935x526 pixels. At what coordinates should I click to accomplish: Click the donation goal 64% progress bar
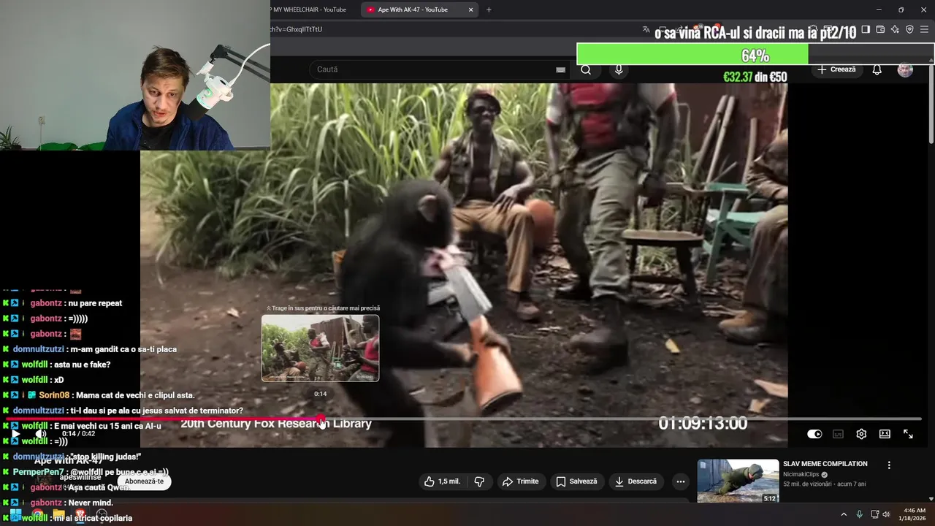[x=755, y=55]
